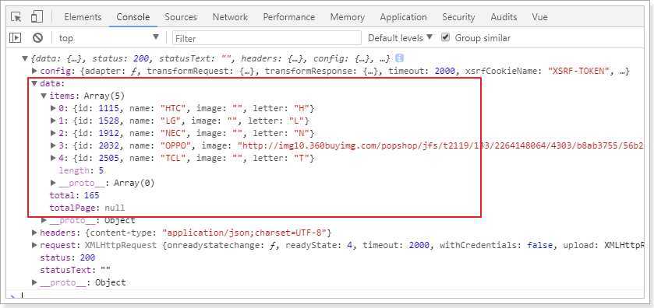This screenshot has height=308, width=654.
Task: Toggle the device toolbar icon
Action: (37, 17)
